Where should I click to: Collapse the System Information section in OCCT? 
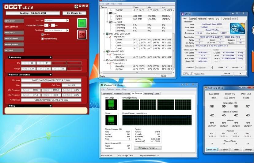point(51,75)
